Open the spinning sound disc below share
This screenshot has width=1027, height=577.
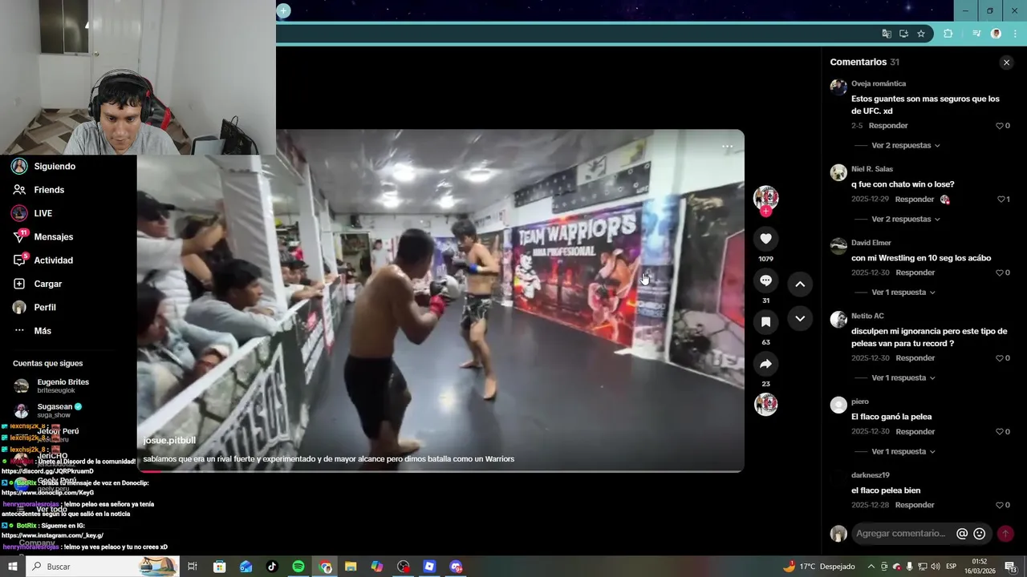coord(766,404)
